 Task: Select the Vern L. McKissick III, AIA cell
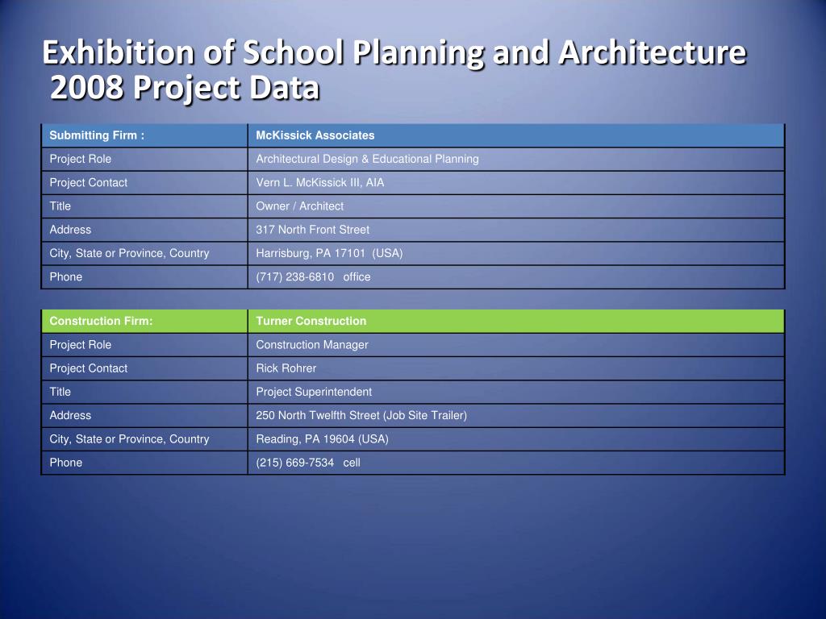pos(516,183)
